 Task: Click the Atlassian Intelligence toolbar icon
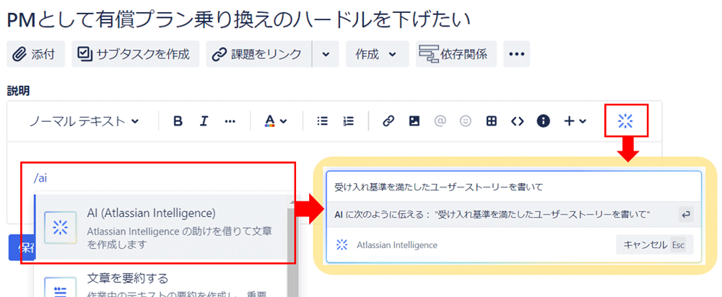[x=626, y=121]
